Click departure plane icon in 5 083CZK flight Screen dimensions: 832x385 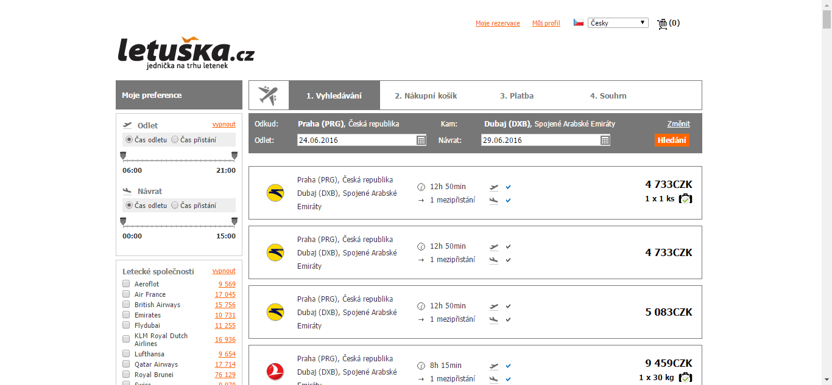tap(494, 306)
